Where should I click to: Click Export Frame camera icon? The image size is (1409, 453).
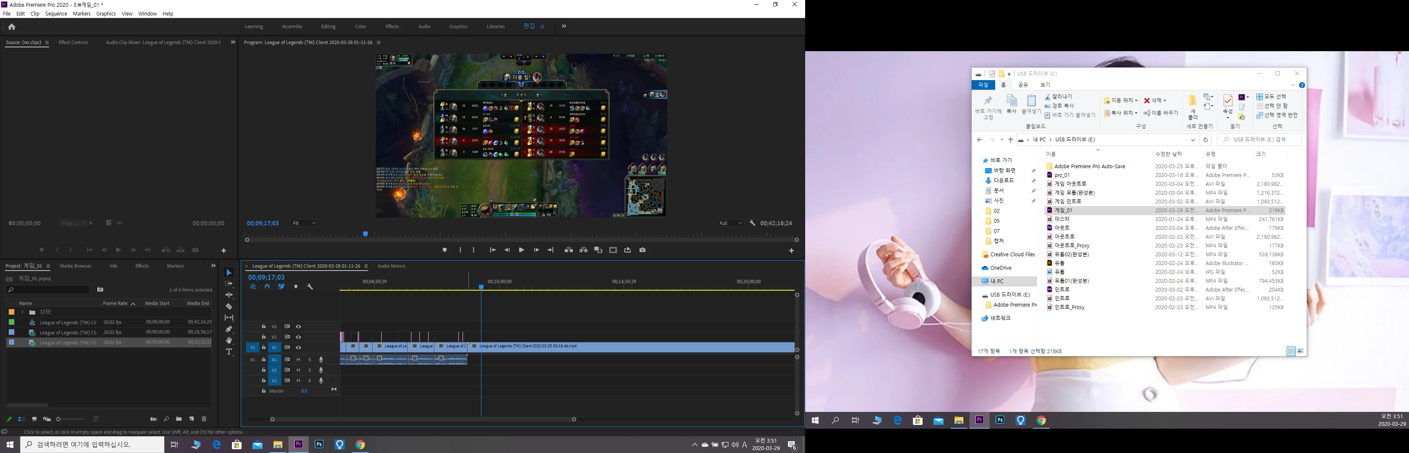point(642,250)
